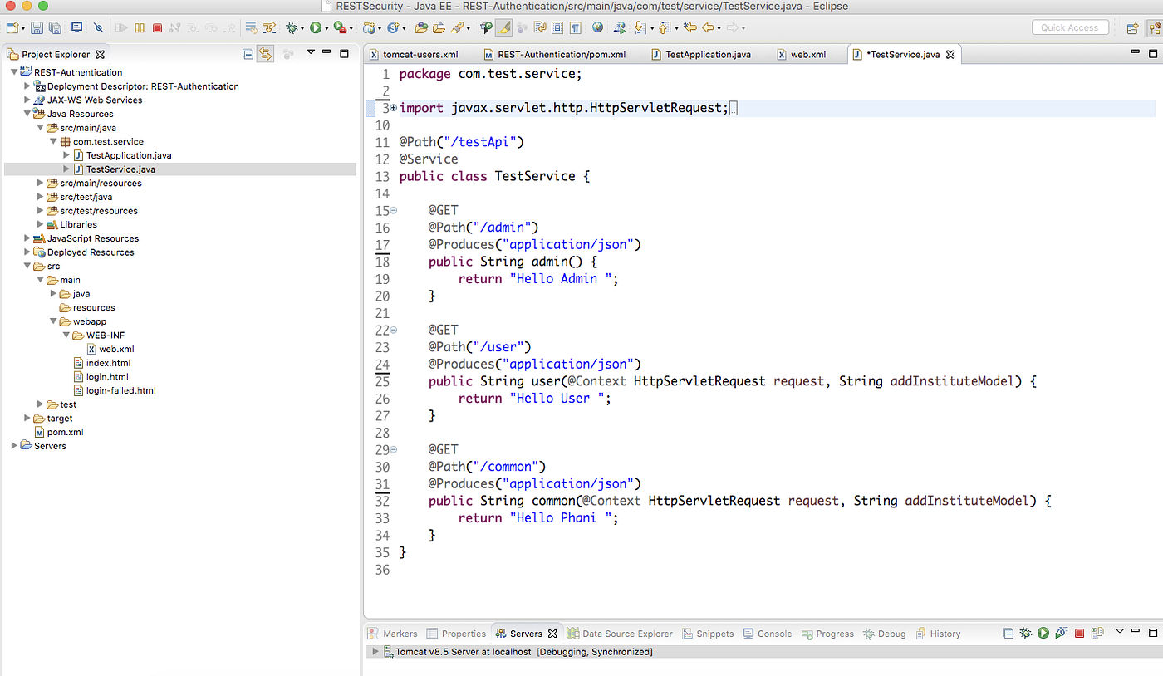Viewport: 1163px width, 676px height.
Task: Open the Servers panel View Menu triangle
Action: click(x=1119, y=633)
